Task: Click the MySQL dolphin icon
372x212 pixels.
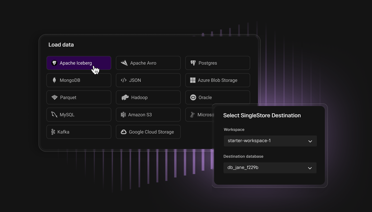Action: tap(54, 115)
